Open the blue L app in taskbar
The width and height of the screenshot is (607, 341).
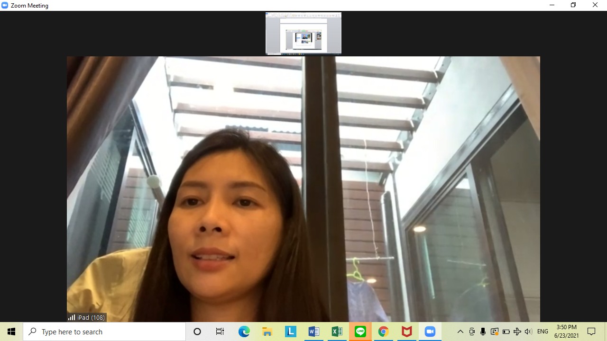tap(290, 332)
